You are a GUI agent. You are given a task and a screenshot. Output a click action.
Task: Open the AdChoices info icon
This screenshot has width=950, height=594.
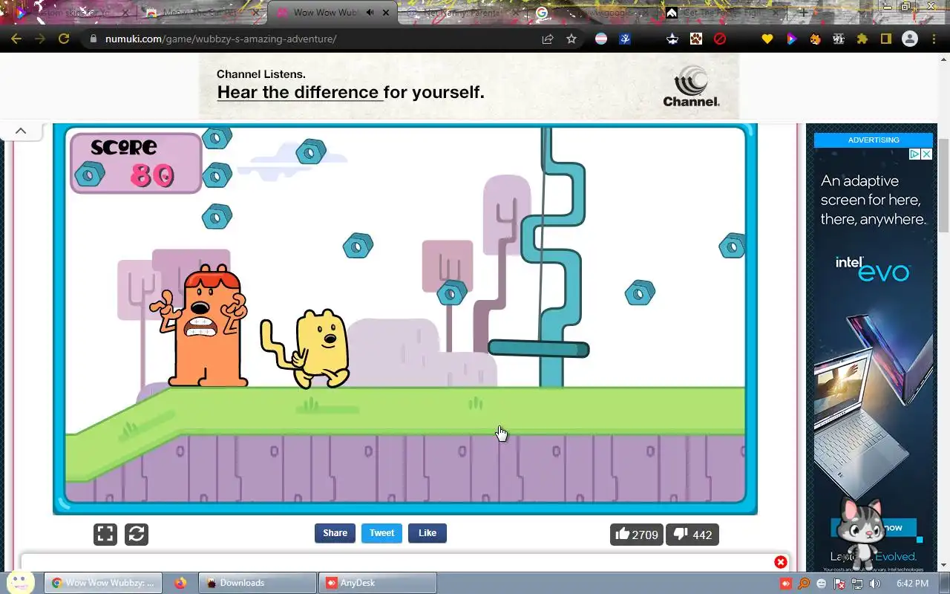click(x=915, y=154)
